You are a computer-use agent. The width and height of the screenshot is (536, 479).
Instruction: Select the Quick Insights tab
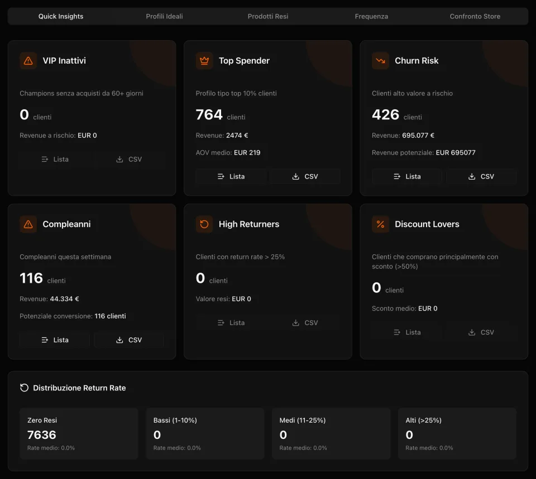pyautogui.click(x=61, y=16)
